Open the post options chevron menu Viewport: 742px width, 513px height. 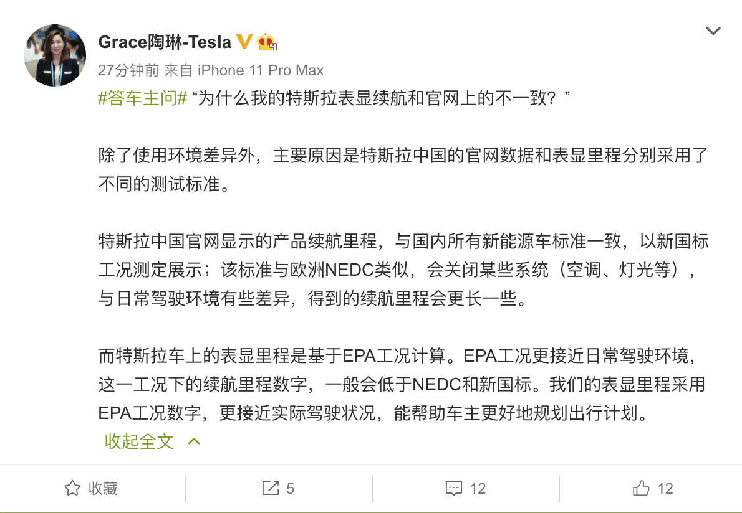click(x=713, y=31)
